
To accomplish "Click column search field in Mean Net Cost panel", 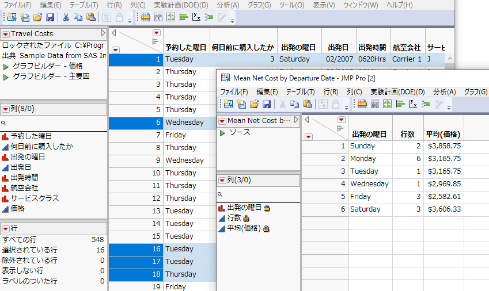I will tap(258, 194).
